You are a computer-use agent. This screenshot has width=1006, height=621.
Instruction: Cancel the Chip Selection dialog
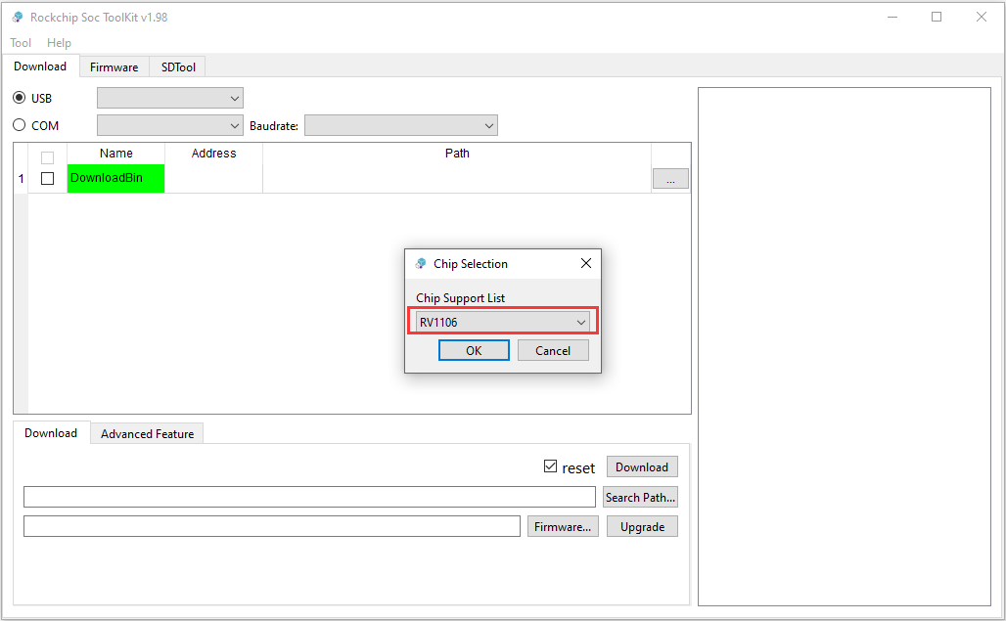[552, 349]
